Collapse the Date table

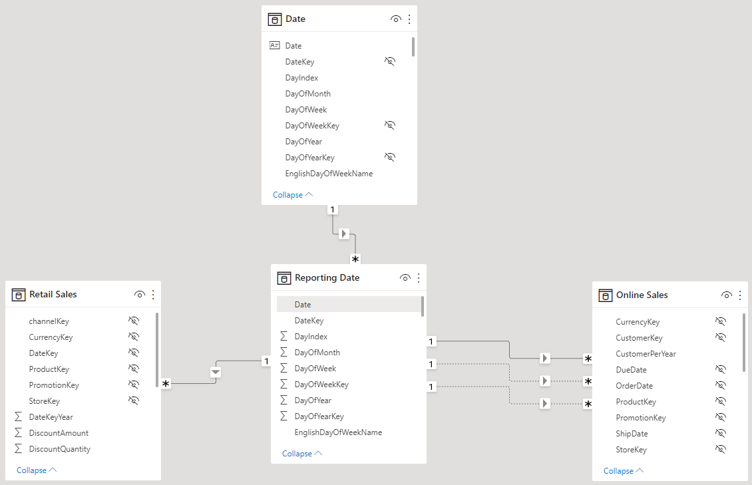click(x=293, y=194)
